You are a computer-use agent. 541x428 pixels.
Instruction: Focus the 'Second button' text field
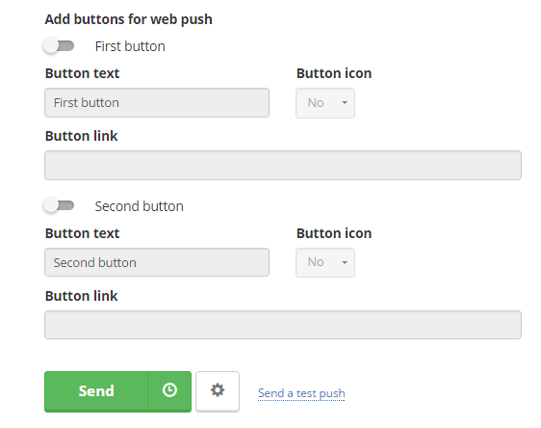[x=157, y=262]
